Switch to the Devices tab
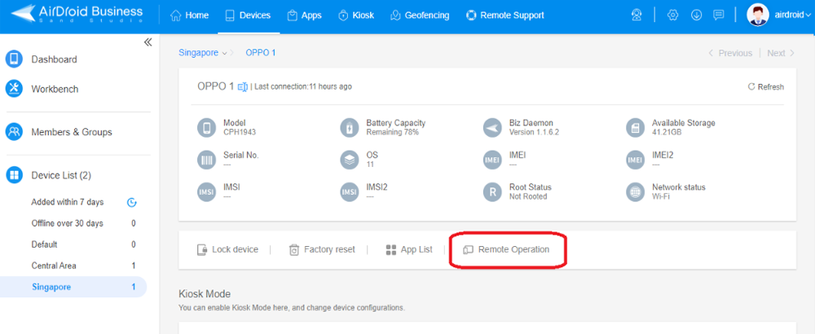Image resolution: width=815 pixels, height=334 pixels. pyautogui.click(x=249, y=15)
